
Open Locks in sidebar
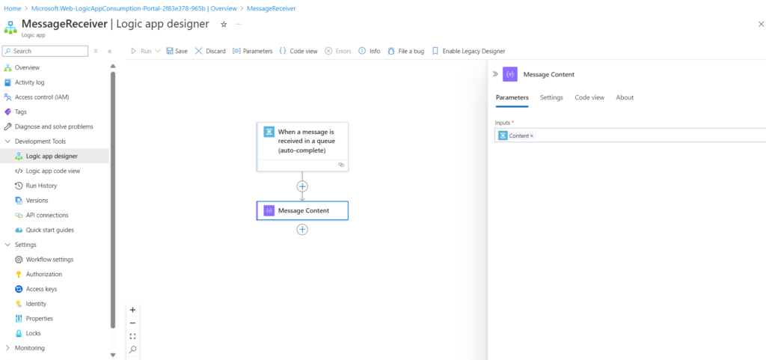(33, 333)
